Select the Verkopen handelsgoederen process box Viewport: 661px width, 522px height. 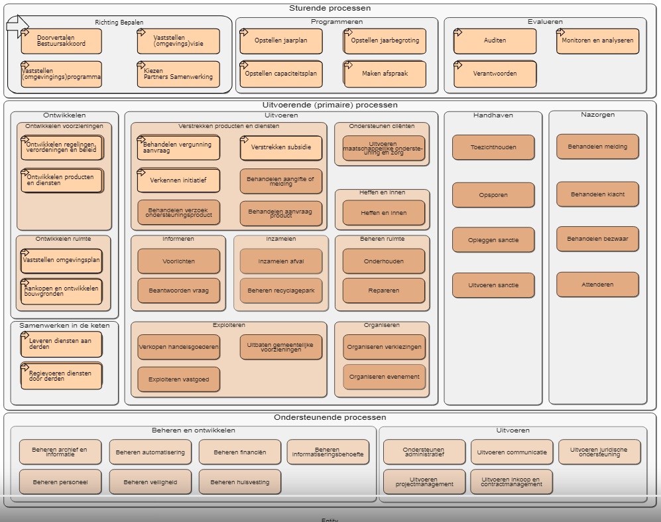point(179,347)
